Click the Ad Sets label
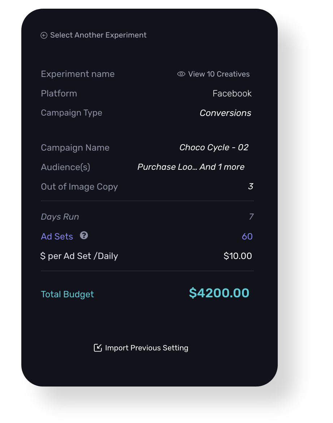This screenshot has width=333, height=423. (57, 237)
